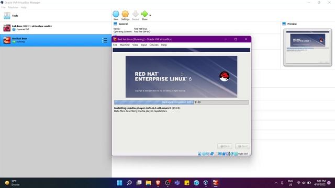Select the Tools entry in Manager sidebar

[55, 16]
